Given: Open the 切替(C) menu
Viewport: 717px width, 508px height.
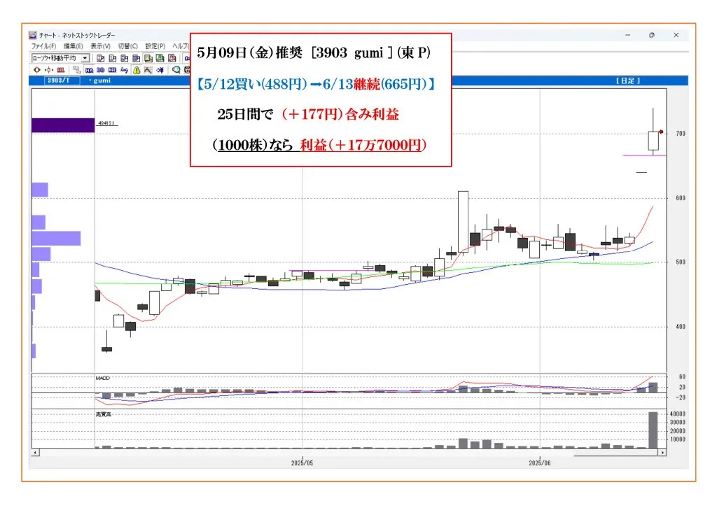Looking at the screenshot, I should click(127, 46).
